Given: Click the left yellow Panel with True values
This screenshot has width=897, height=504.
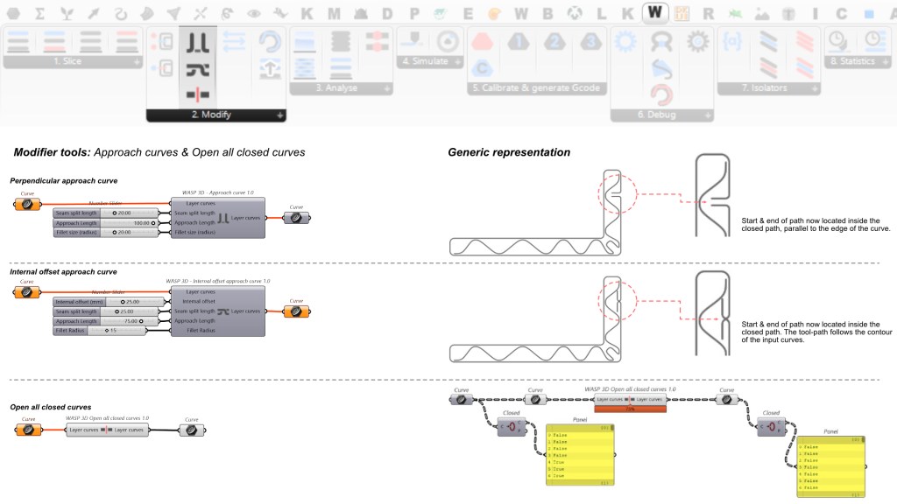Looking at the screenshot, I should pos(579,456).
